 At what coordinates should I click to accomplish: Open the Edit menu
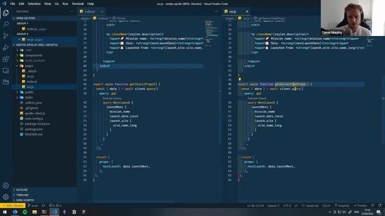pos(22,4)
